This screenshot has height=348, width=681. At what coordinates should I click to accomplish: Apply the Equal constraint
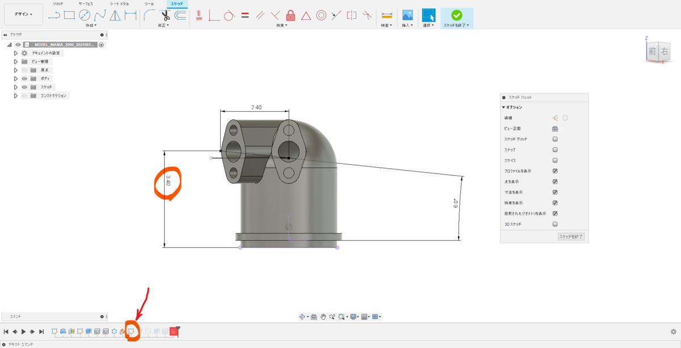[x=245, y=15]
